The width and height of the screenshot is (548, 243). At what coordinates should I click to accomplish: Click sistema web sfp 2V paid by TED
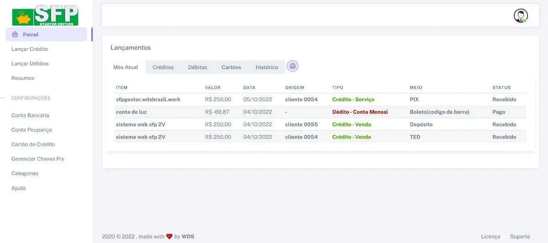click(x=141, y=137)
